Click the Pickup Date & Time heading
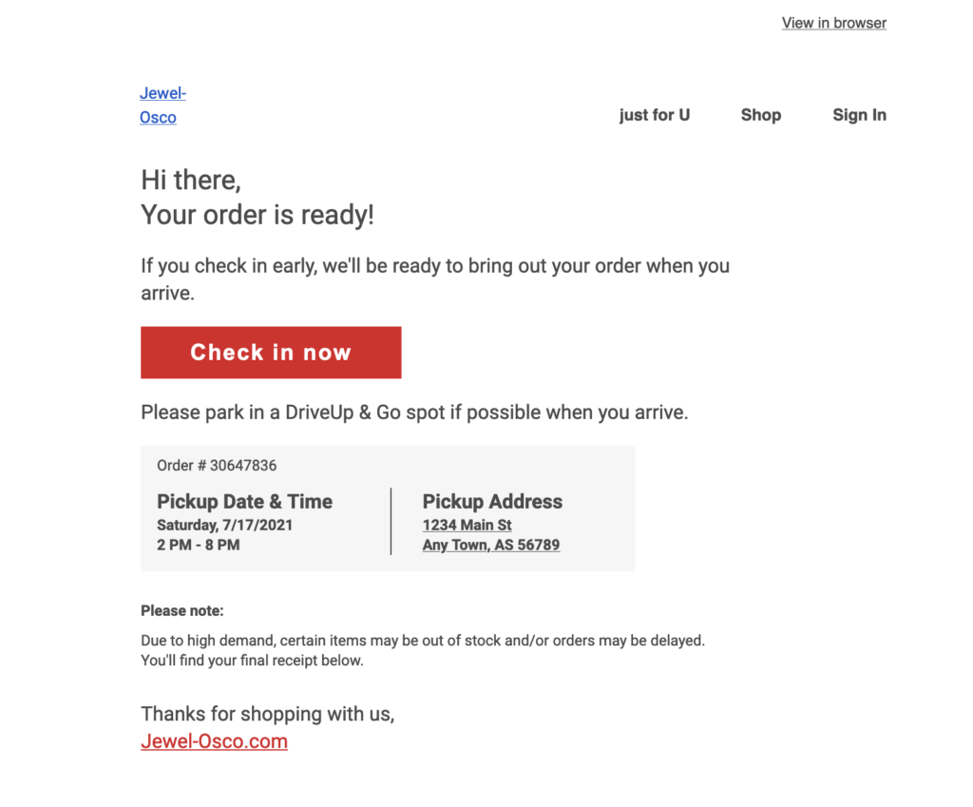 [244, 502]
